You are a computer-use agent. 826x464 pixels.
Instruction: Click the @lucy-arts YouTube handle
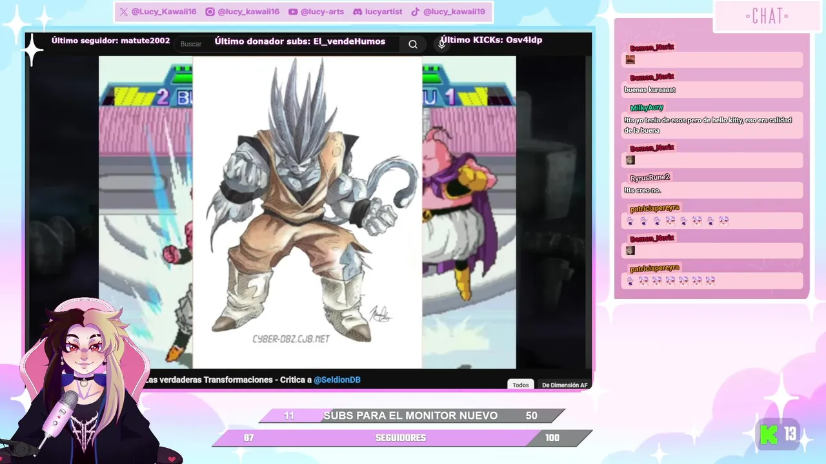pos(323,12)
